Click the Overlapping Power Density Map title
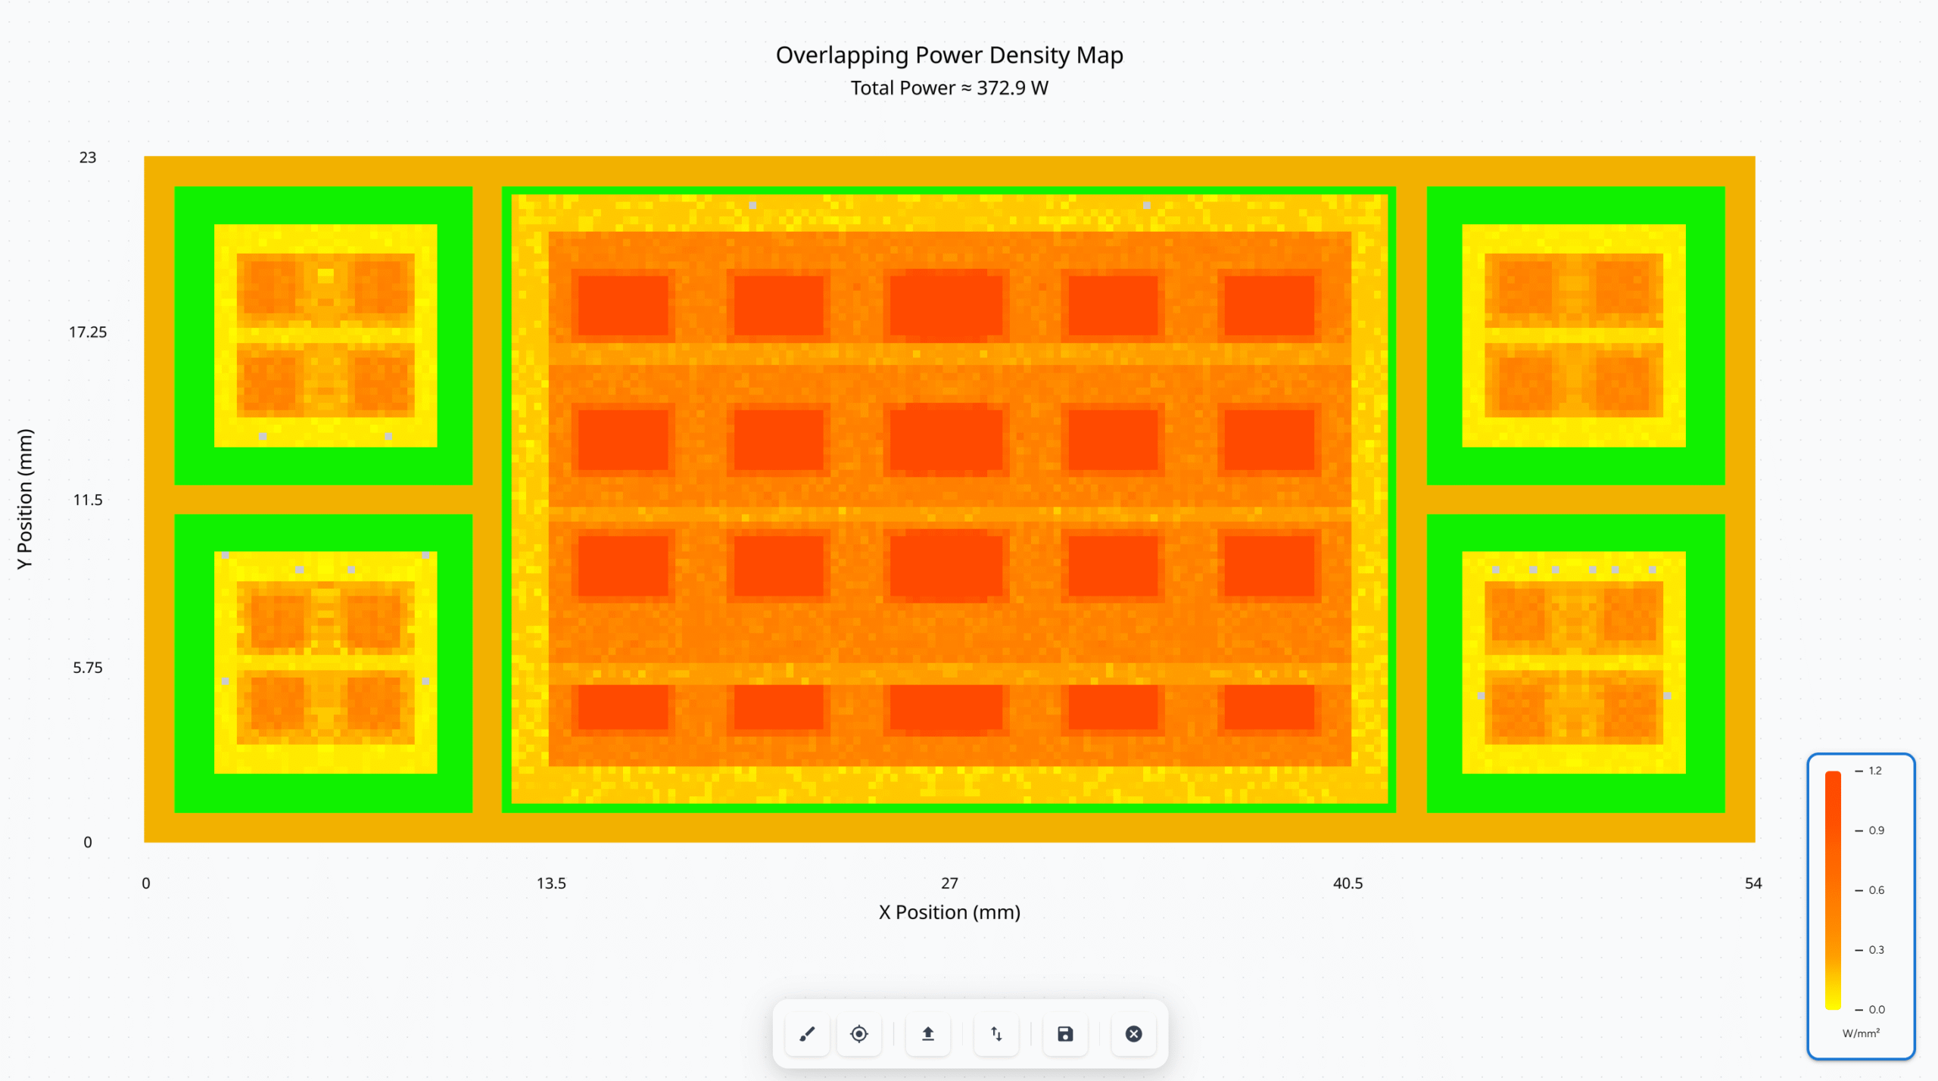The image size is (1938, 1081). coord(949,55)
